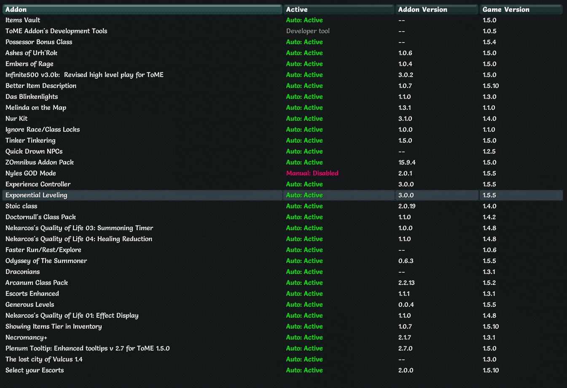567x388 pixels.
Task: Click addon version 2.2.13 of Arcanum Class Pack
Action: point(407,283)
